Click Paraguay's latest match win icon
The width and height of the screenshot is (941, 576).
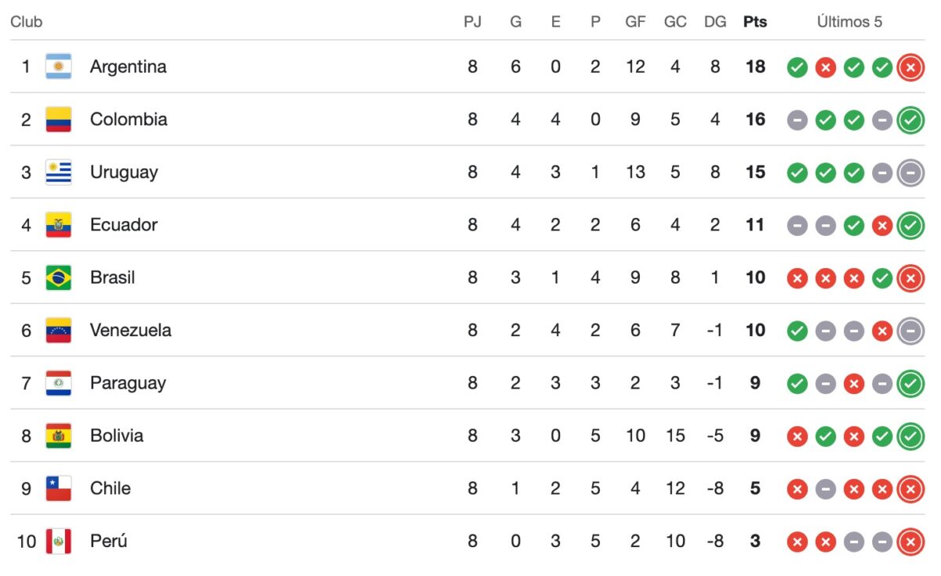[910, 383]
